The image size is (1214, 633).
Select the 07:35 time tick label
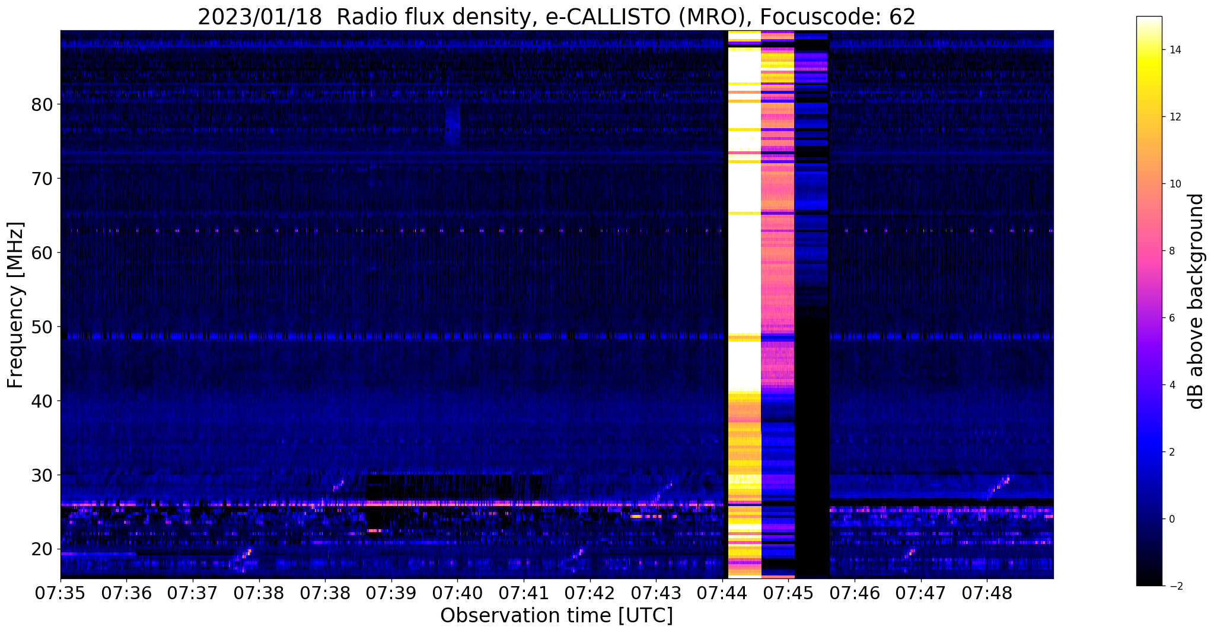[x=60, y=593]
